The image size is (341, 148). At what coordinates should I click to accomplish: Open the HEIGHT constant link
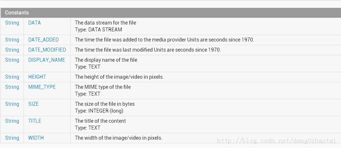point(37,77)
